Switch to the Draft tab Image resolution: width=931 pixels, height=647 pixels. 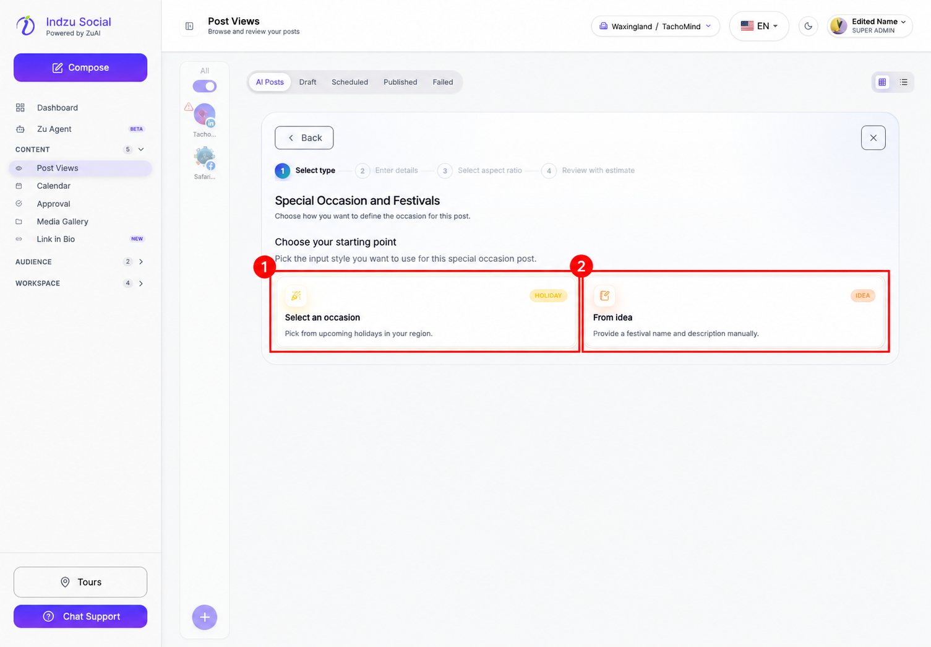click(307, 82)
